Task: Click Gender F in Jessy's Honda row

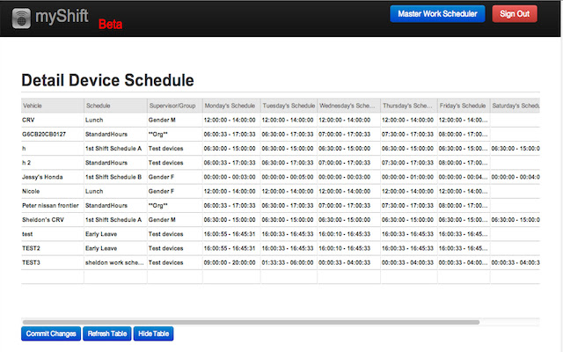Action: [175, 177]
